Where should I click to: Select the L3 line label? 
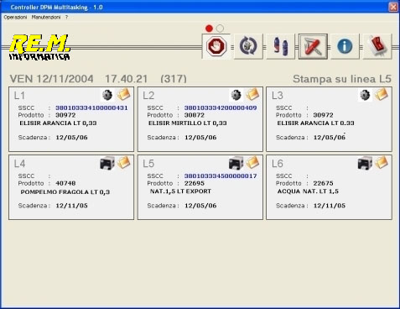[x=278, y=96]
